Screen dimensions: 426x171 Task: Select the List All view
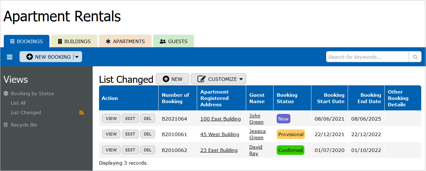[18, 103]
